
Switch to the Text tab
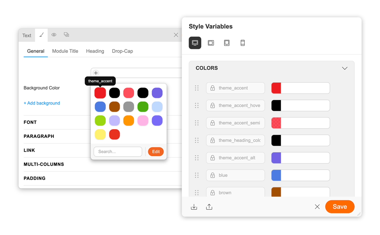pos(27,35)
